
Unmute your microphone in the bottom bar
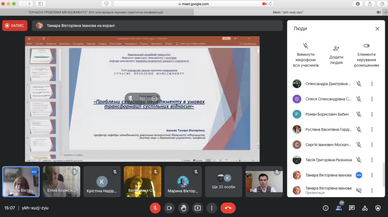155,208
